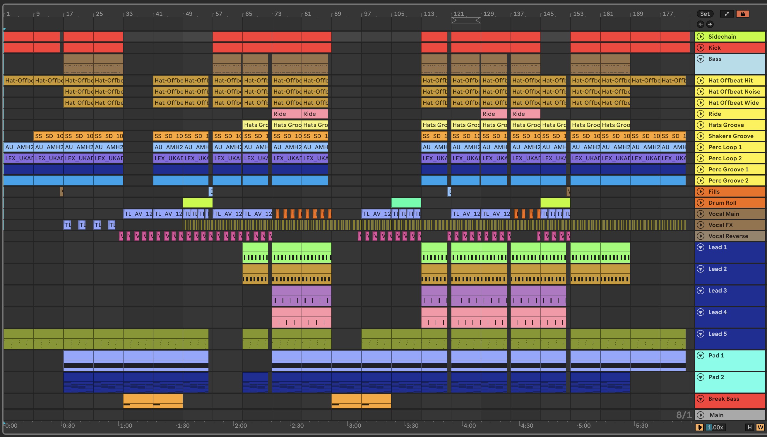Click the Vocal Main track play icon
Screen dimensions: 767x437
(701, 214)
